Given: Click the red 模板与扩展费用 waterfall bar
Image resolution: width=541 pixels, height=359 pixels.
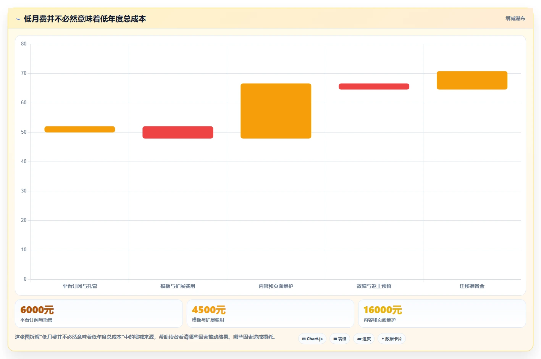Looking at the screenshot, I should (x=178, y=133).
